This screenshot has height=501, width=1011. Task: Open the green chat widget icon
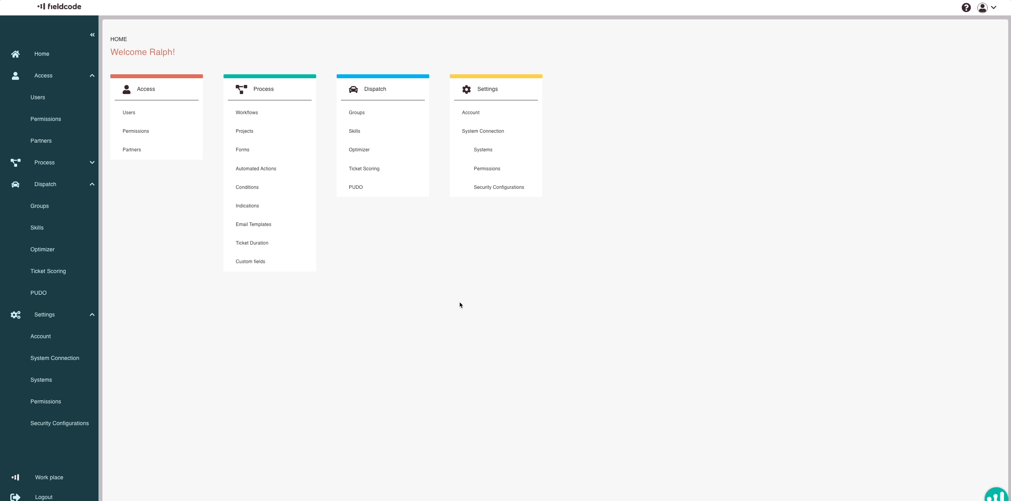[996, 494]
